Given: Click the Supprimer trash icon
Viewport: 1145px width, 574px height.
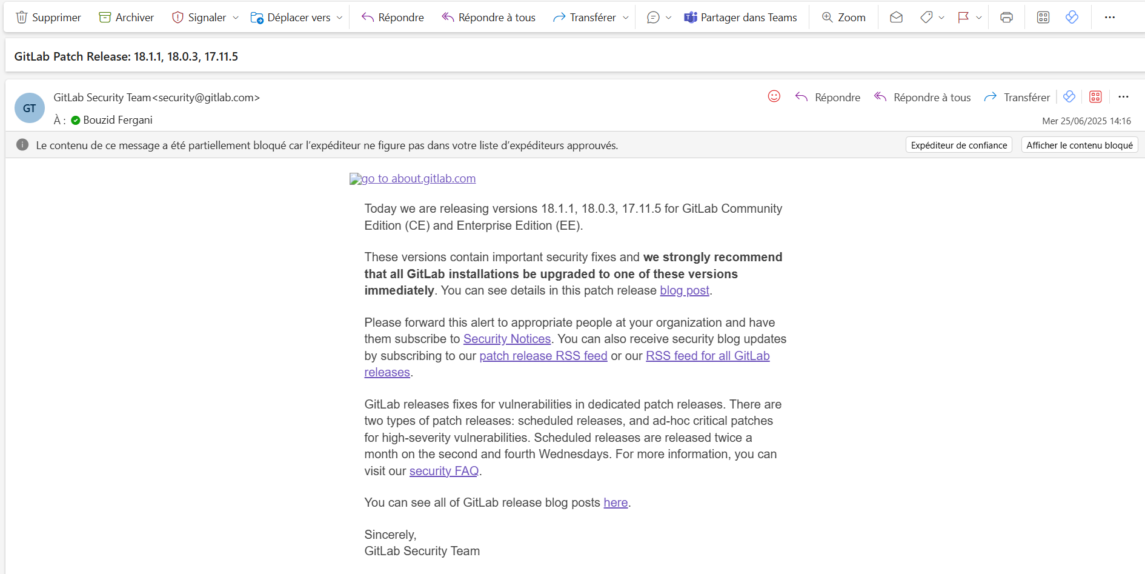Looking at the screenshot, I should click(x=22, y=18).
